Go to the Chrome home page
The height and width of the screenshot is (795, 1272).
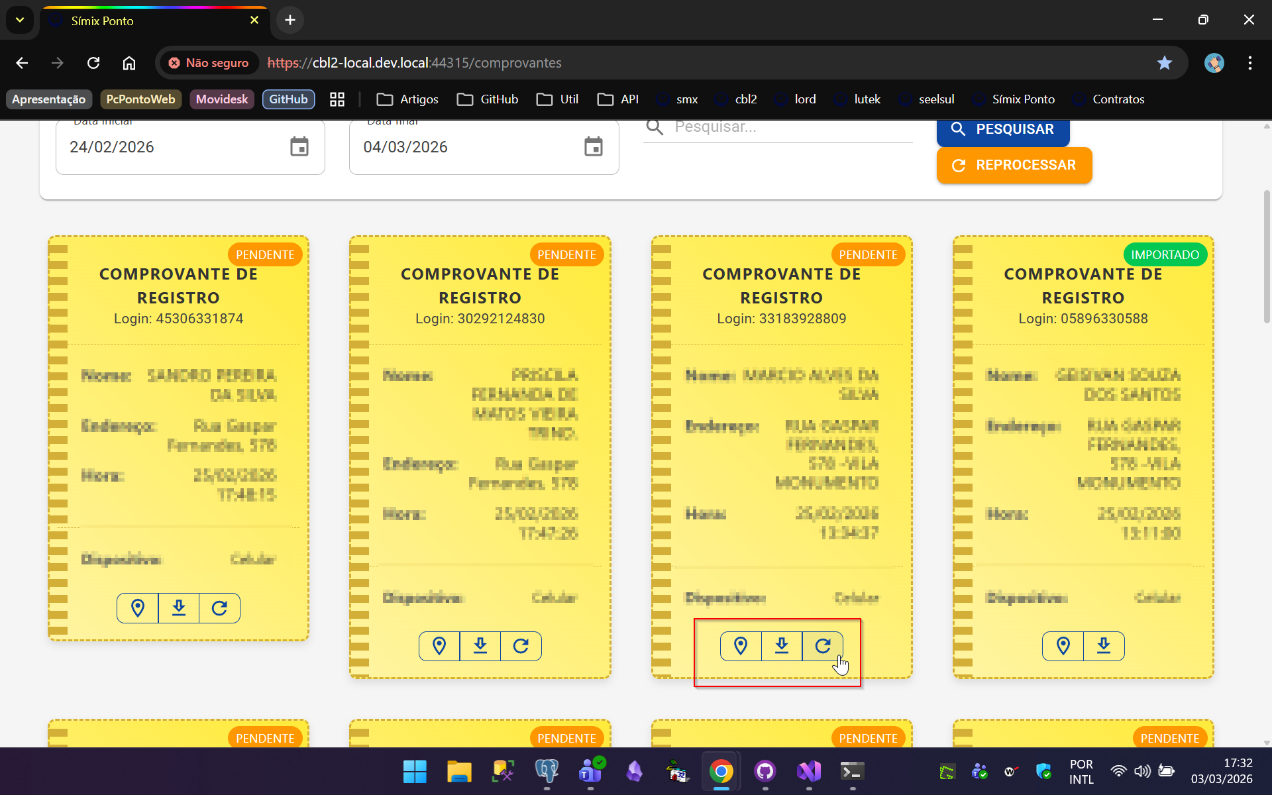pyautogui.click(x=129, y=63)
